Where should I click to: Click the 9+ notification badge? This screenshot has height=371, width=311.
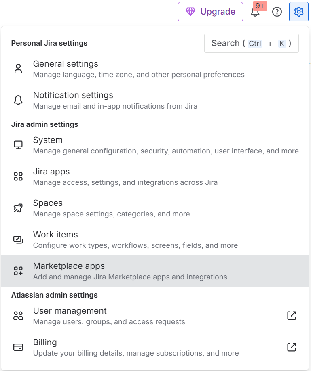pos(260,6)
